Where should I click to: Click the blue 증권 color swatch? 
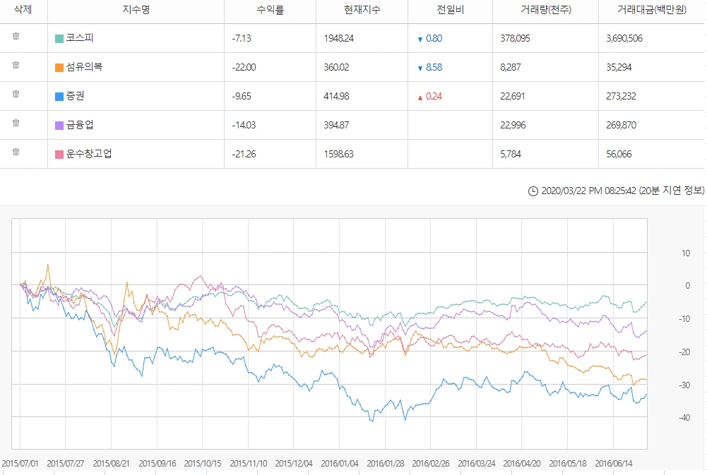59,97
